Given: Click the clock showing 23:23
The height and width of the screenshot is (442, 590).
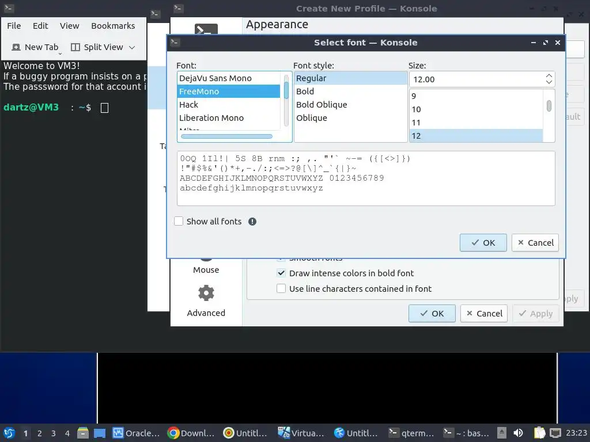Looking at the screenshot, I should (x=576, y=433).
